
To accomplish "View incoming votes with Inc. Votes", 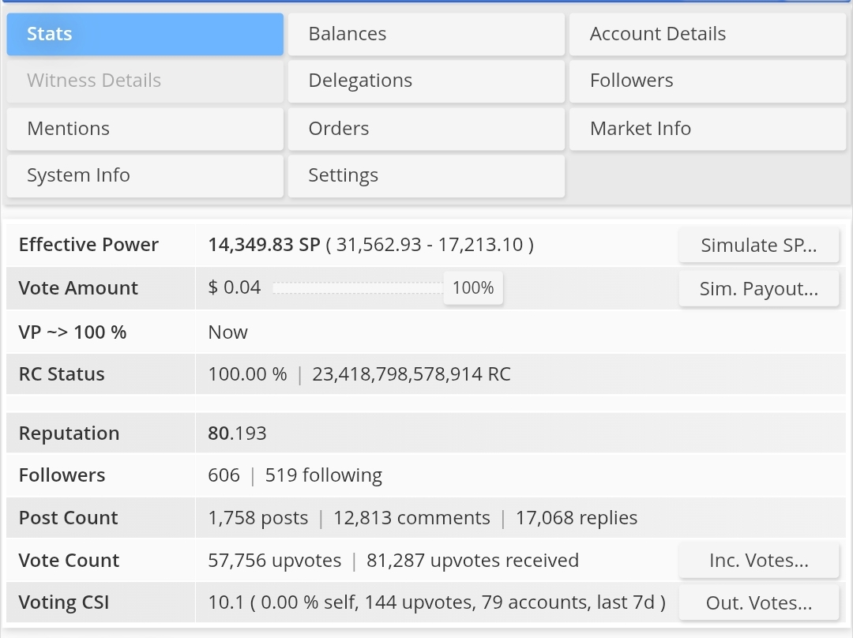I will (758, 561).
